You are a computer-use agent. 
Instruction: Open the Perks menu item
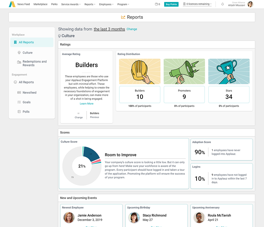(54, 4)
